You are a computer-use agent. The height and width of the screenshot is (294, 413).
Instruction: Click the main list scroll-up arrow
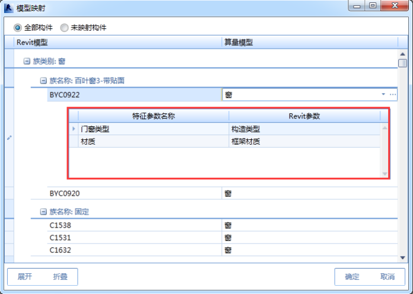402,54
